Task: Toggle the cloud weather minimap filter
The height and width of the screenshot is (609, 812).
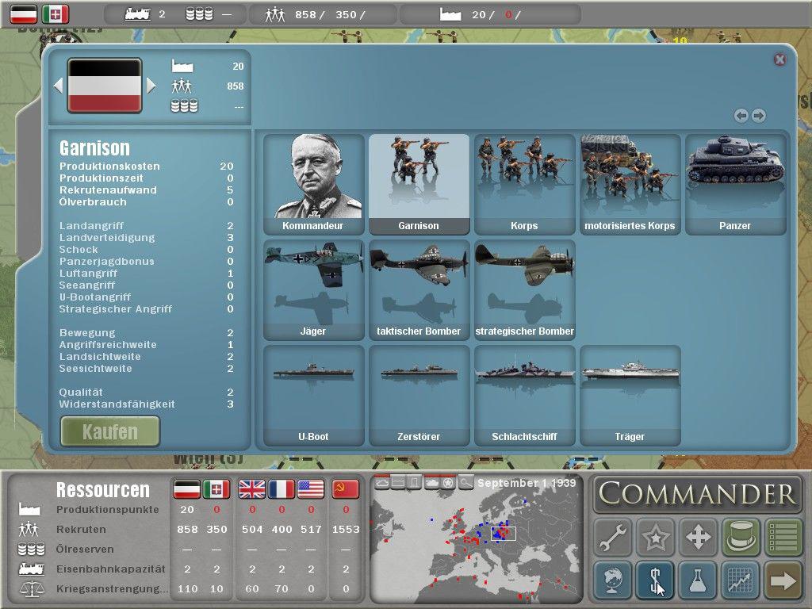Action: point(381,483)
